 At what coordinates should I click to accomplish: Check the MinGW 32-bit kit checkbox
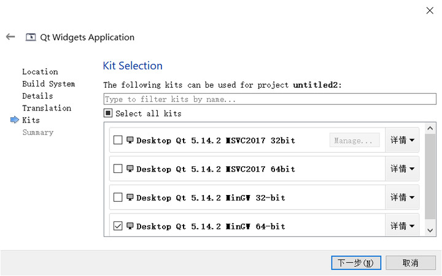(118, 197)
